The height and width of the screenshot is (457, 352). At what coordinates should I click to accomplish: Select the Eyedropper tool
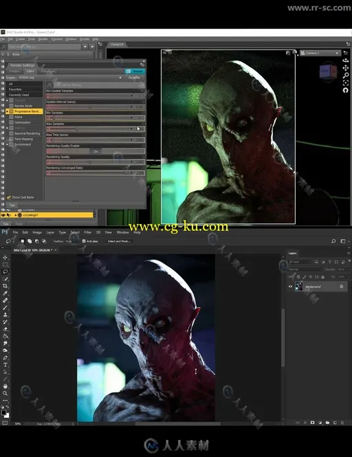click(x=5, y=293)
